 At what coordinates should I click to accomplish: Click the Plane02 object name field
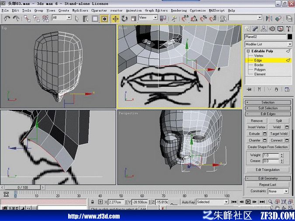[x=265, y=37]
